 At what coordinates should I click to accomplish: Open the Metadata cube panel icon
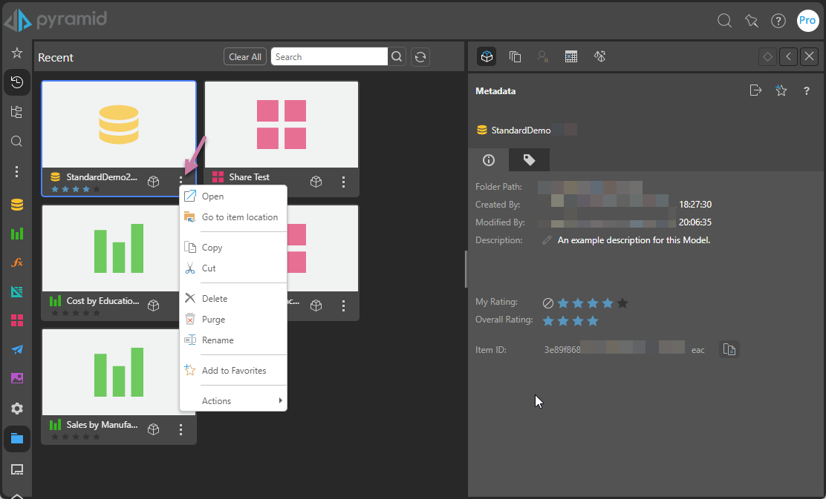[487, 56]
